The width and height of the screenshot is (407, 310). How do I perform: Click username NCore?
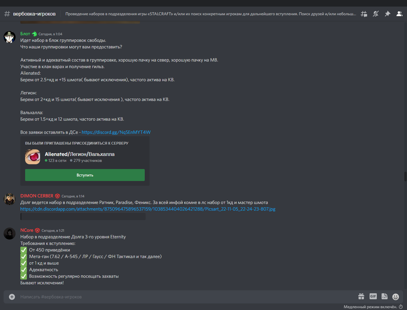(x=27, y=230)
